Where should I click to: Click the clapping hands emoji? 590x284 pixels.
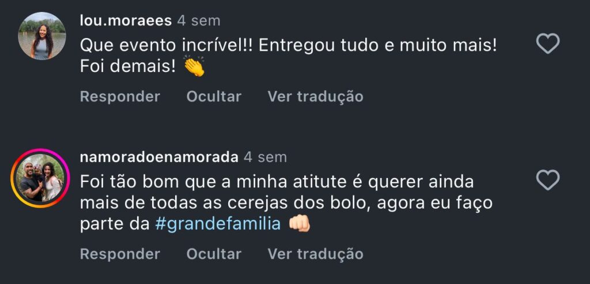194,67
